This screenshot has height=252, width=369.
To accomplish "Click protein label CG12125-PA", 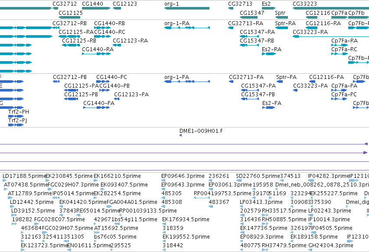I will tap(82, 85).
